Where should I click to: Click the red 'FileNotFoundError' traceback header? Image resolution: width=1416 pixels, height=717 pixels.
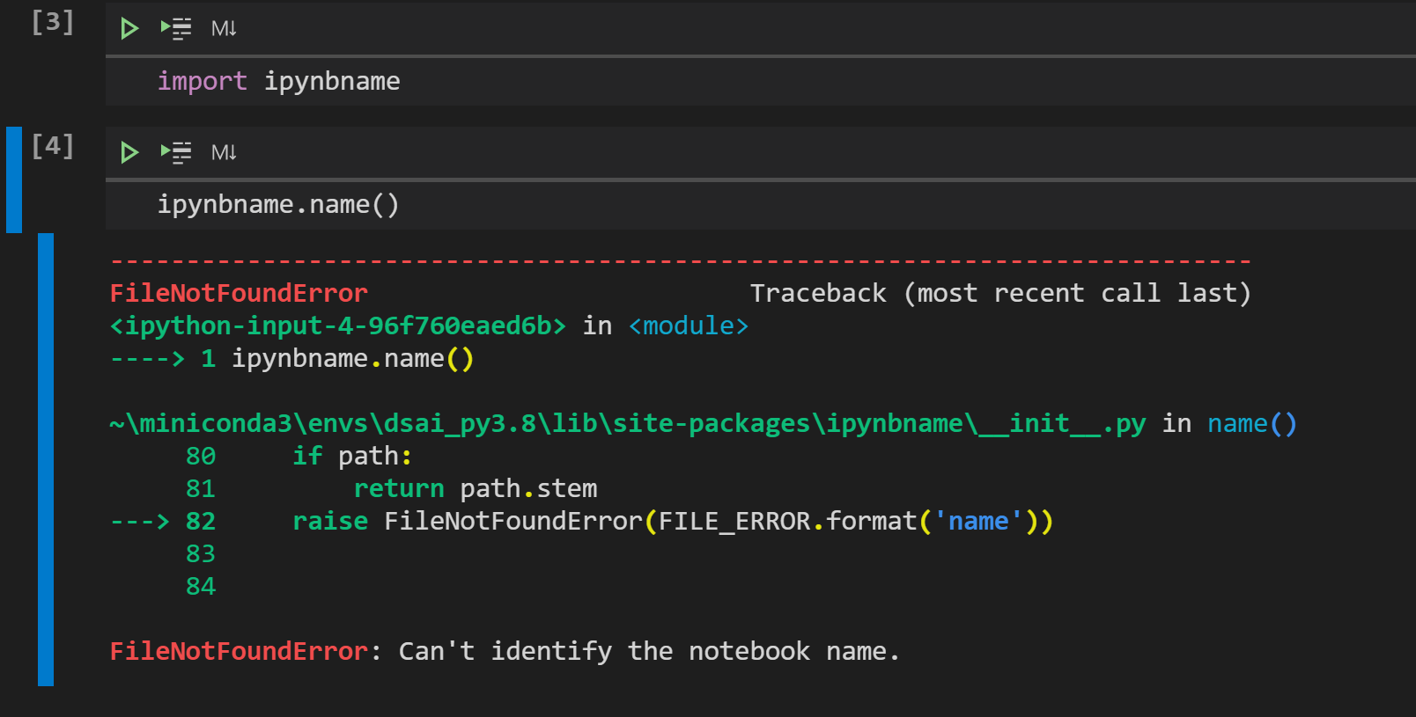[x=239, y=294]
